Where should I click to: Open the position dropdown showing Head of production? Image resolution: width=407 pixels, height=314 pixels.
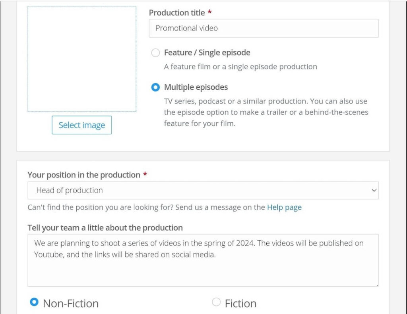pyautogui.click(x=203, y=190)
